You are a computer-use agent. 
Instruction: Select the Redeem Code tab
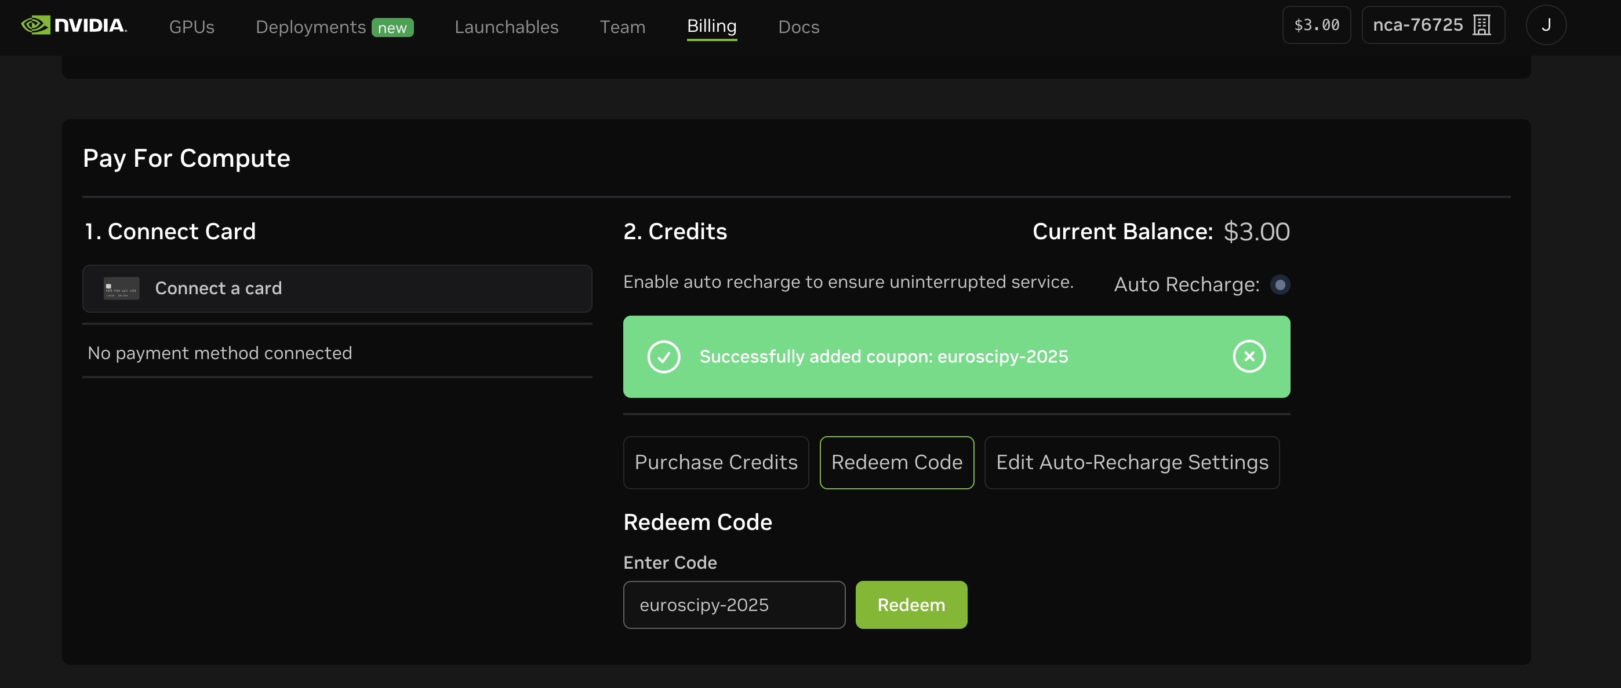click(896, 463)
